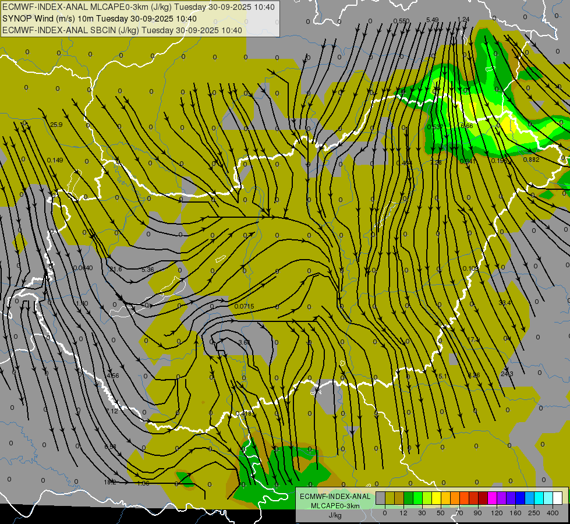The height and width of the screenshot is (524, 570).
Task: Click the 0.537 value on the map
Action: tap(435, 127)
